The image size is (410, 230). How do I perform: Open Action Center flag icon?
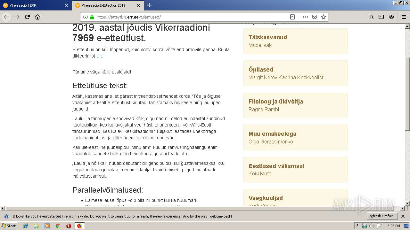point(380,226)
